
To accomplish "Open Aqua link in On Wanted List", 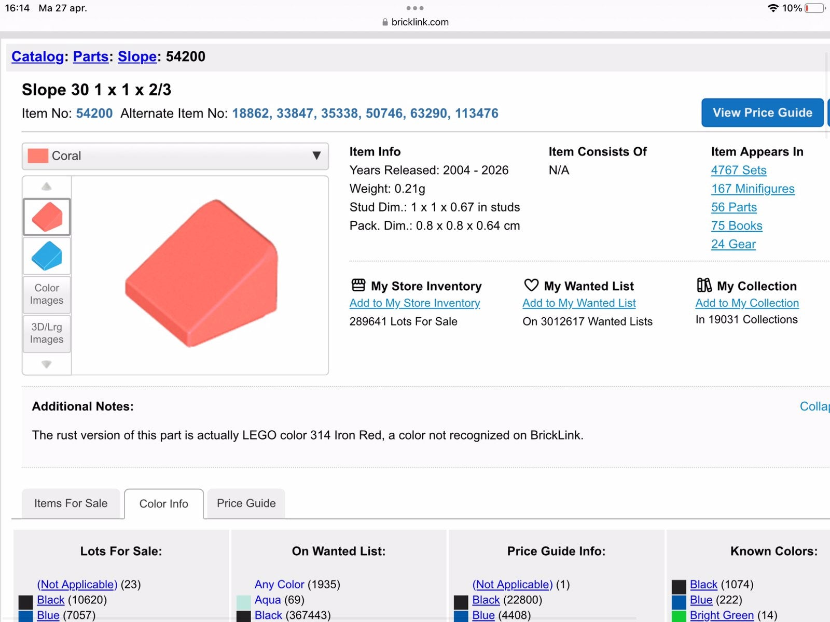I will tap(268, 600).
